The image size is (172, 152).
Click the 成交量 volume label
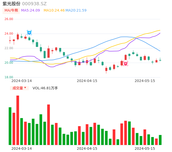(18, 88)
